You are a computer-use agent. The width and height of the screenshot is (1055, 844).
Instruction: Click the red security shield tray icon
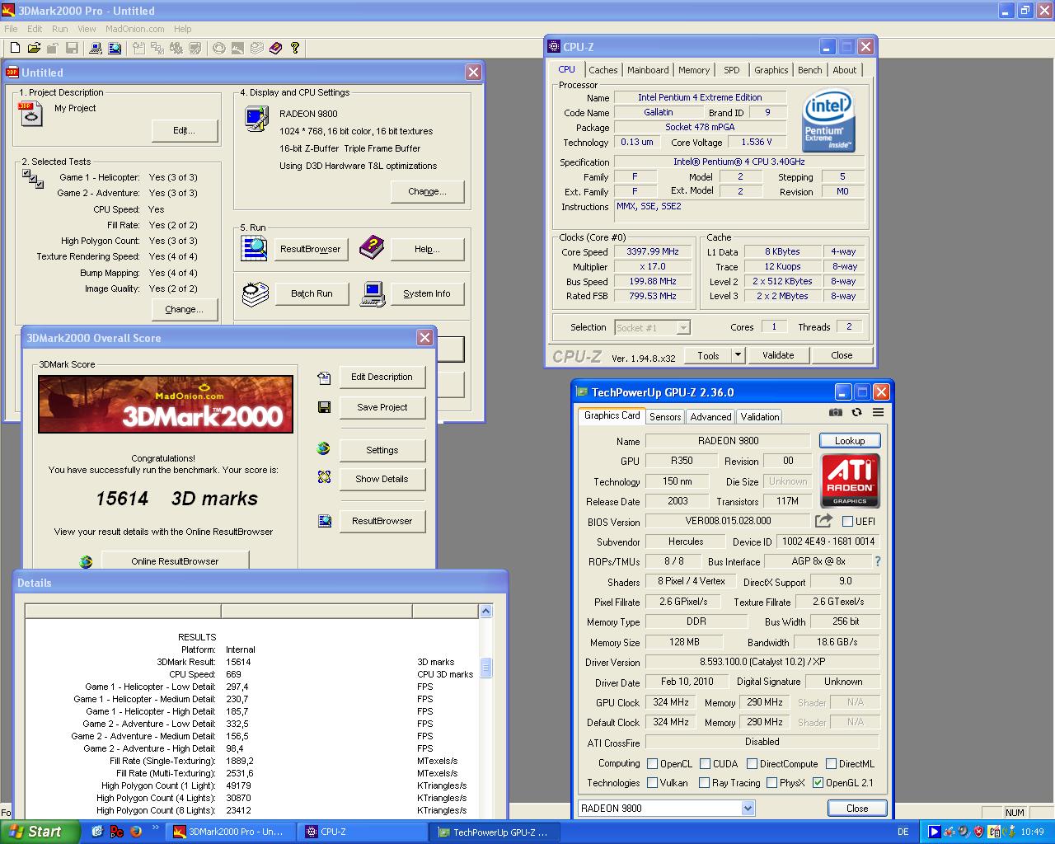[x=978, y=832]
